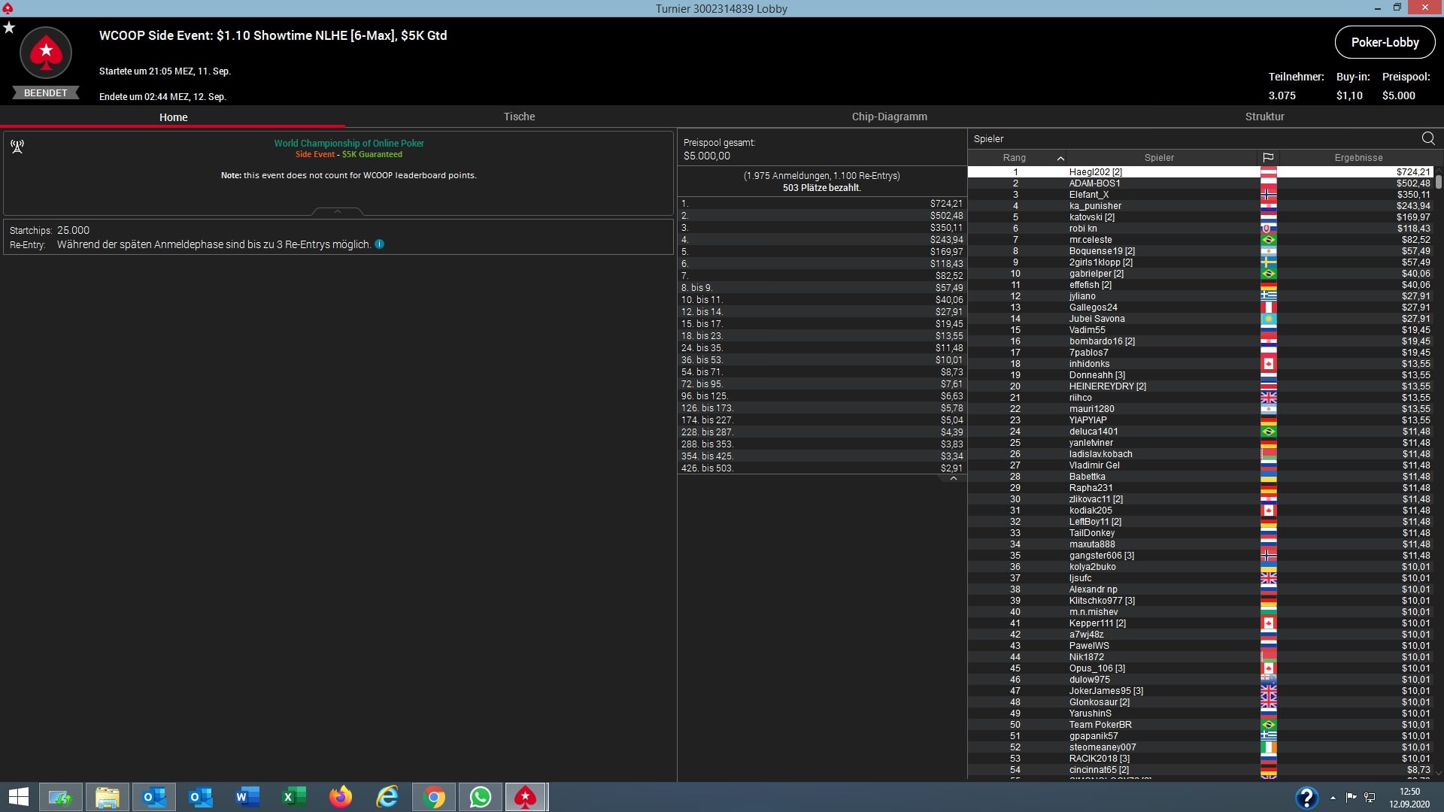Toggle Rang column sort arrow

[x=1060, y=158]
